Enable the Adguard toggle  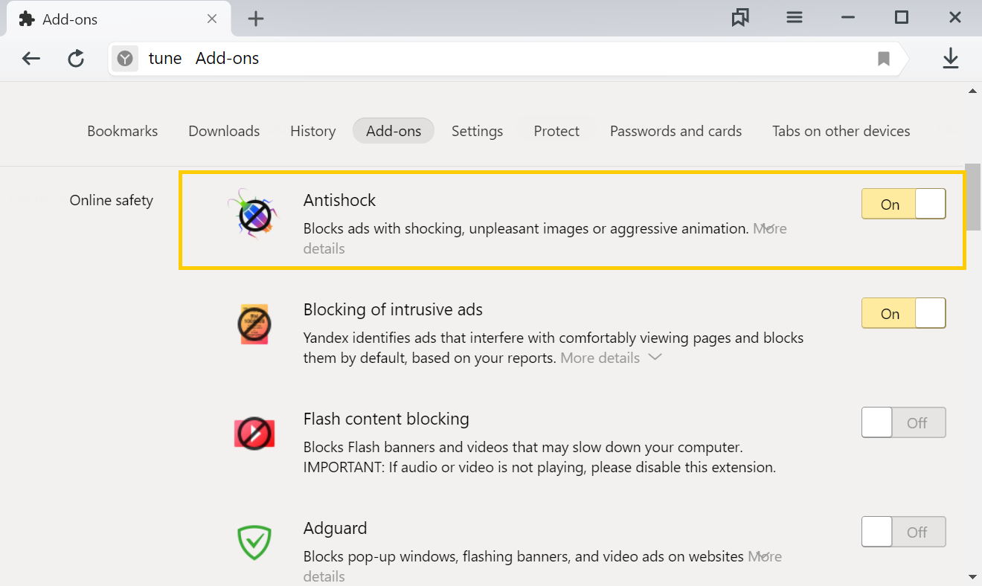tap(903, 532)
